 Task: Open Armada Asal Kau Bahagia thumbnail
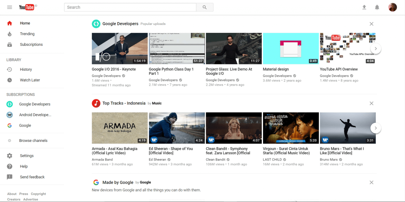120,128
